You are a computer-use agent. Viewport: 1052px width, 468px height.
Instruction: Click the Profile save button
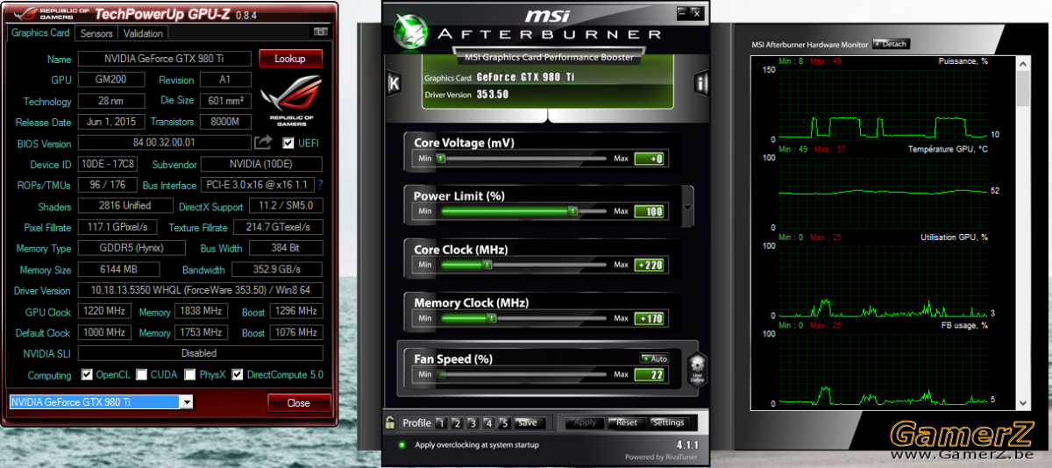point(528,422)
